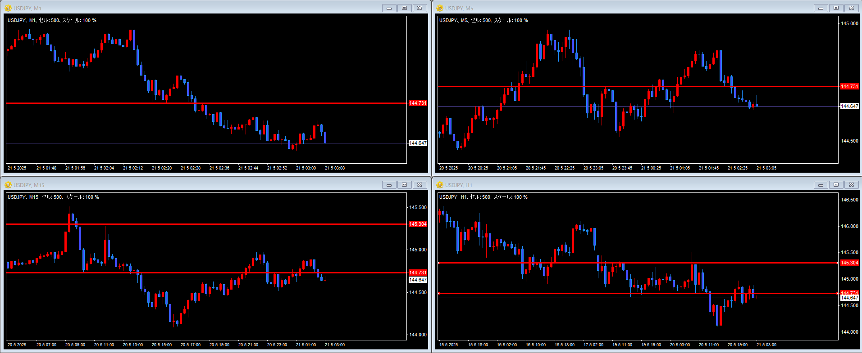Click the M5 chart header 'USDJPY, M5, セル: 500'
862x353 pixels.
click(465, 20)
